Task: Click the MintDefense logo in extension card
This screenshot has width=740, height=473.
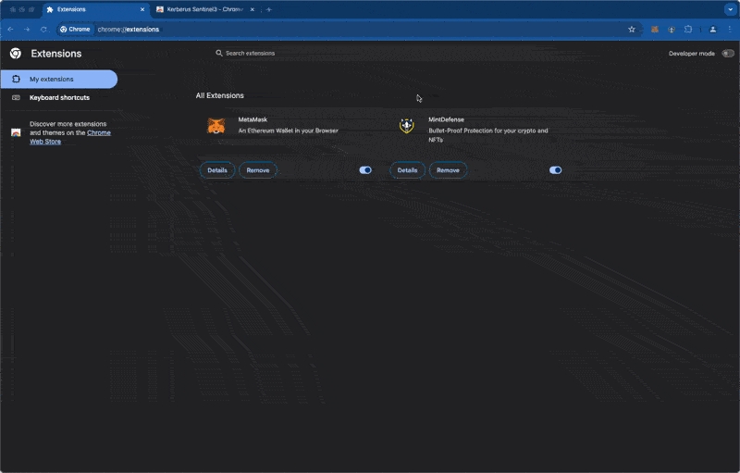Action: [406, 125]
